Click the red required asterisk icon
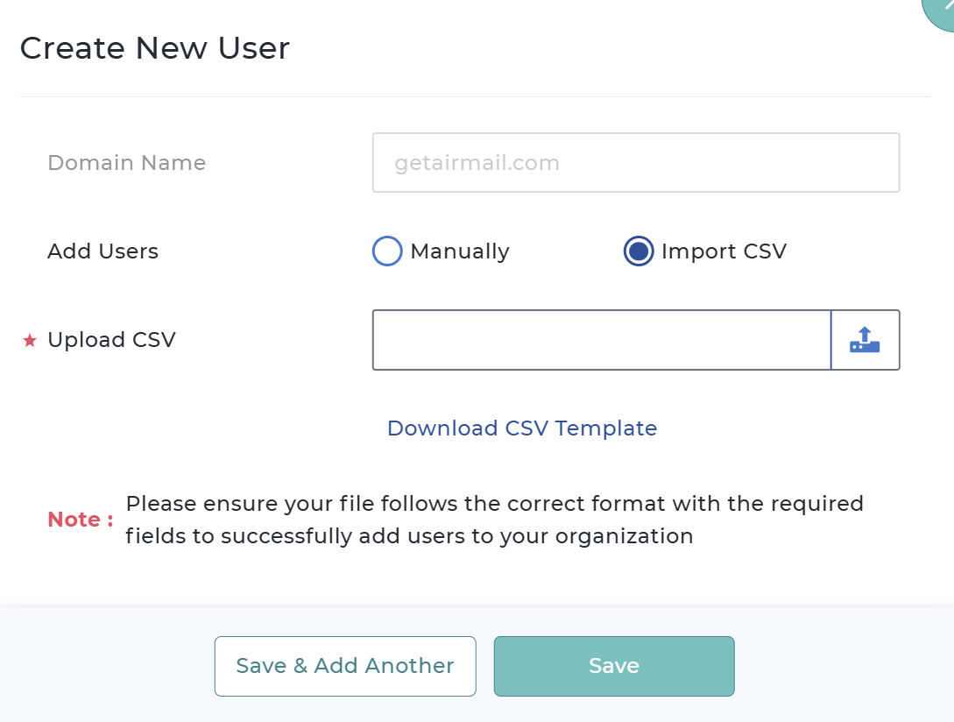Image resolution: width=954 pixels, height=722 pixels. (x=30, y=341)
